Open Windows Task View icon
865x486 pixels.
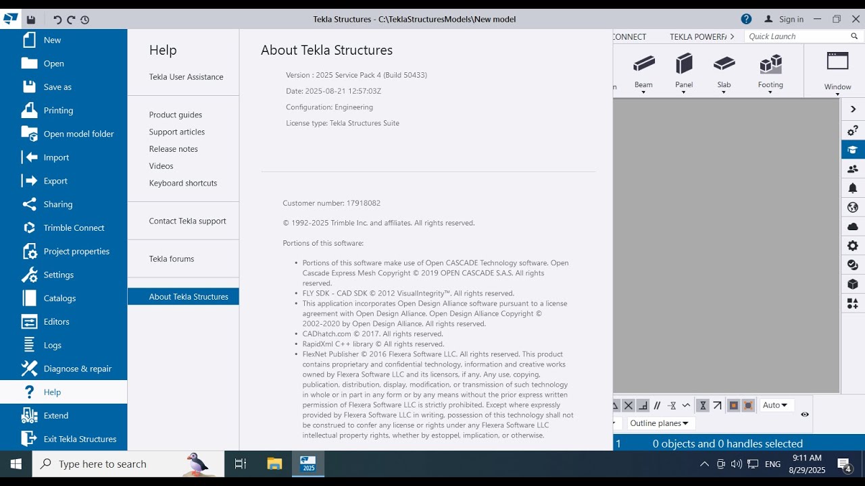(240, 464)
